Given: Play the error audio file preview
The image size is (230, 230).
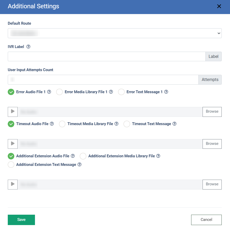Looking at the screenshot, I should [13, 112].
